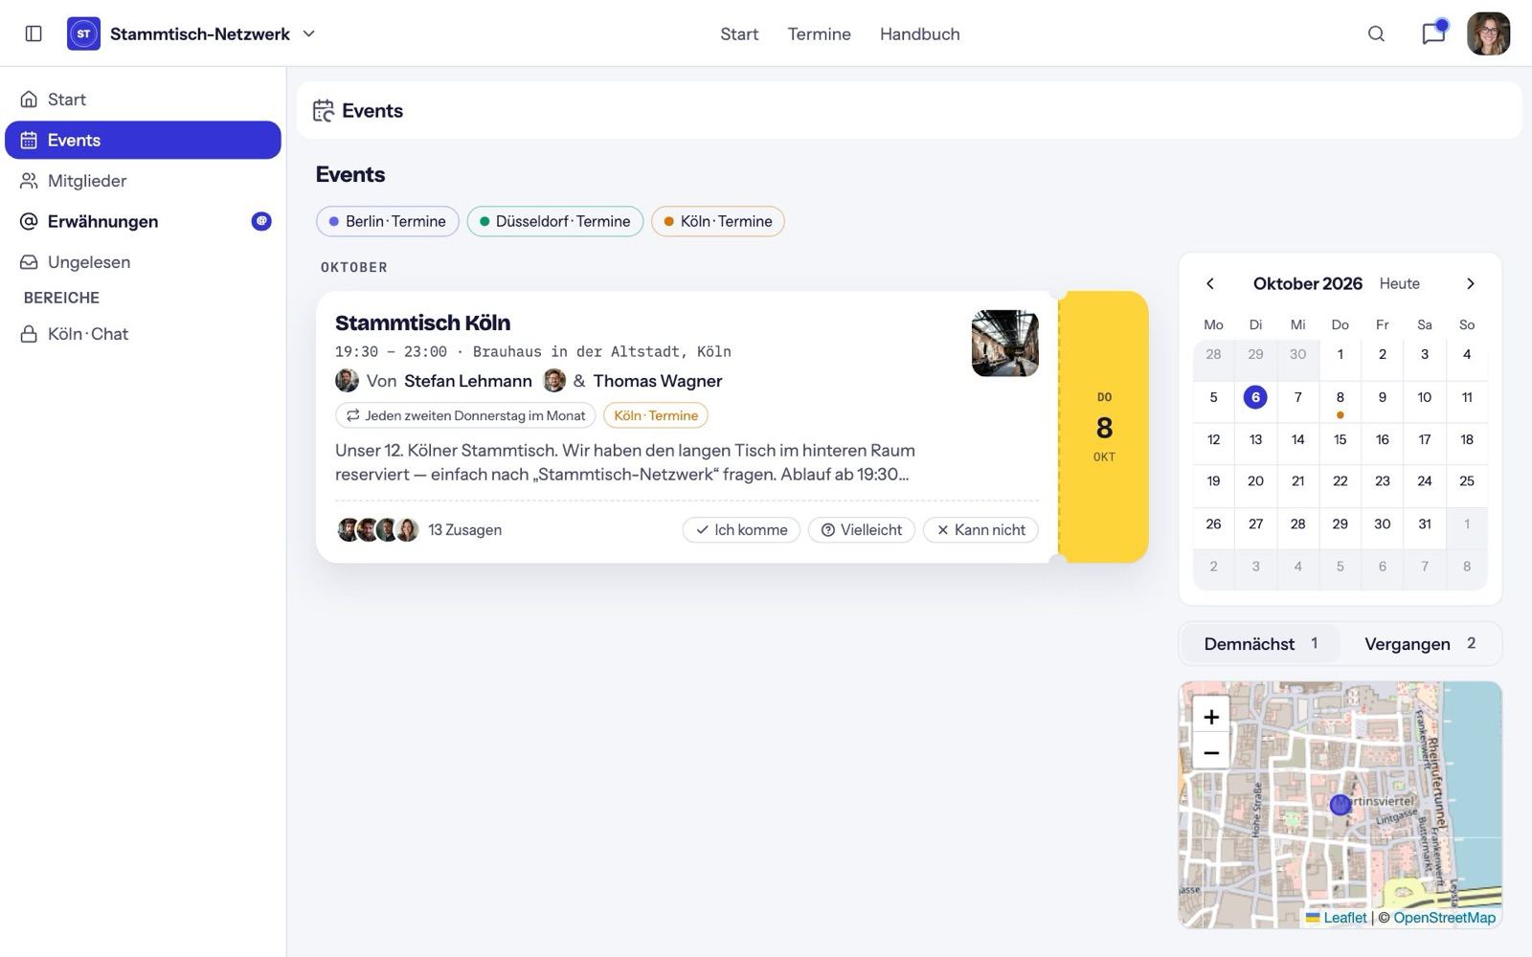Open Mitglieder in the sidebar
This screenshot has height=957, width=1532.
point(143,181)
